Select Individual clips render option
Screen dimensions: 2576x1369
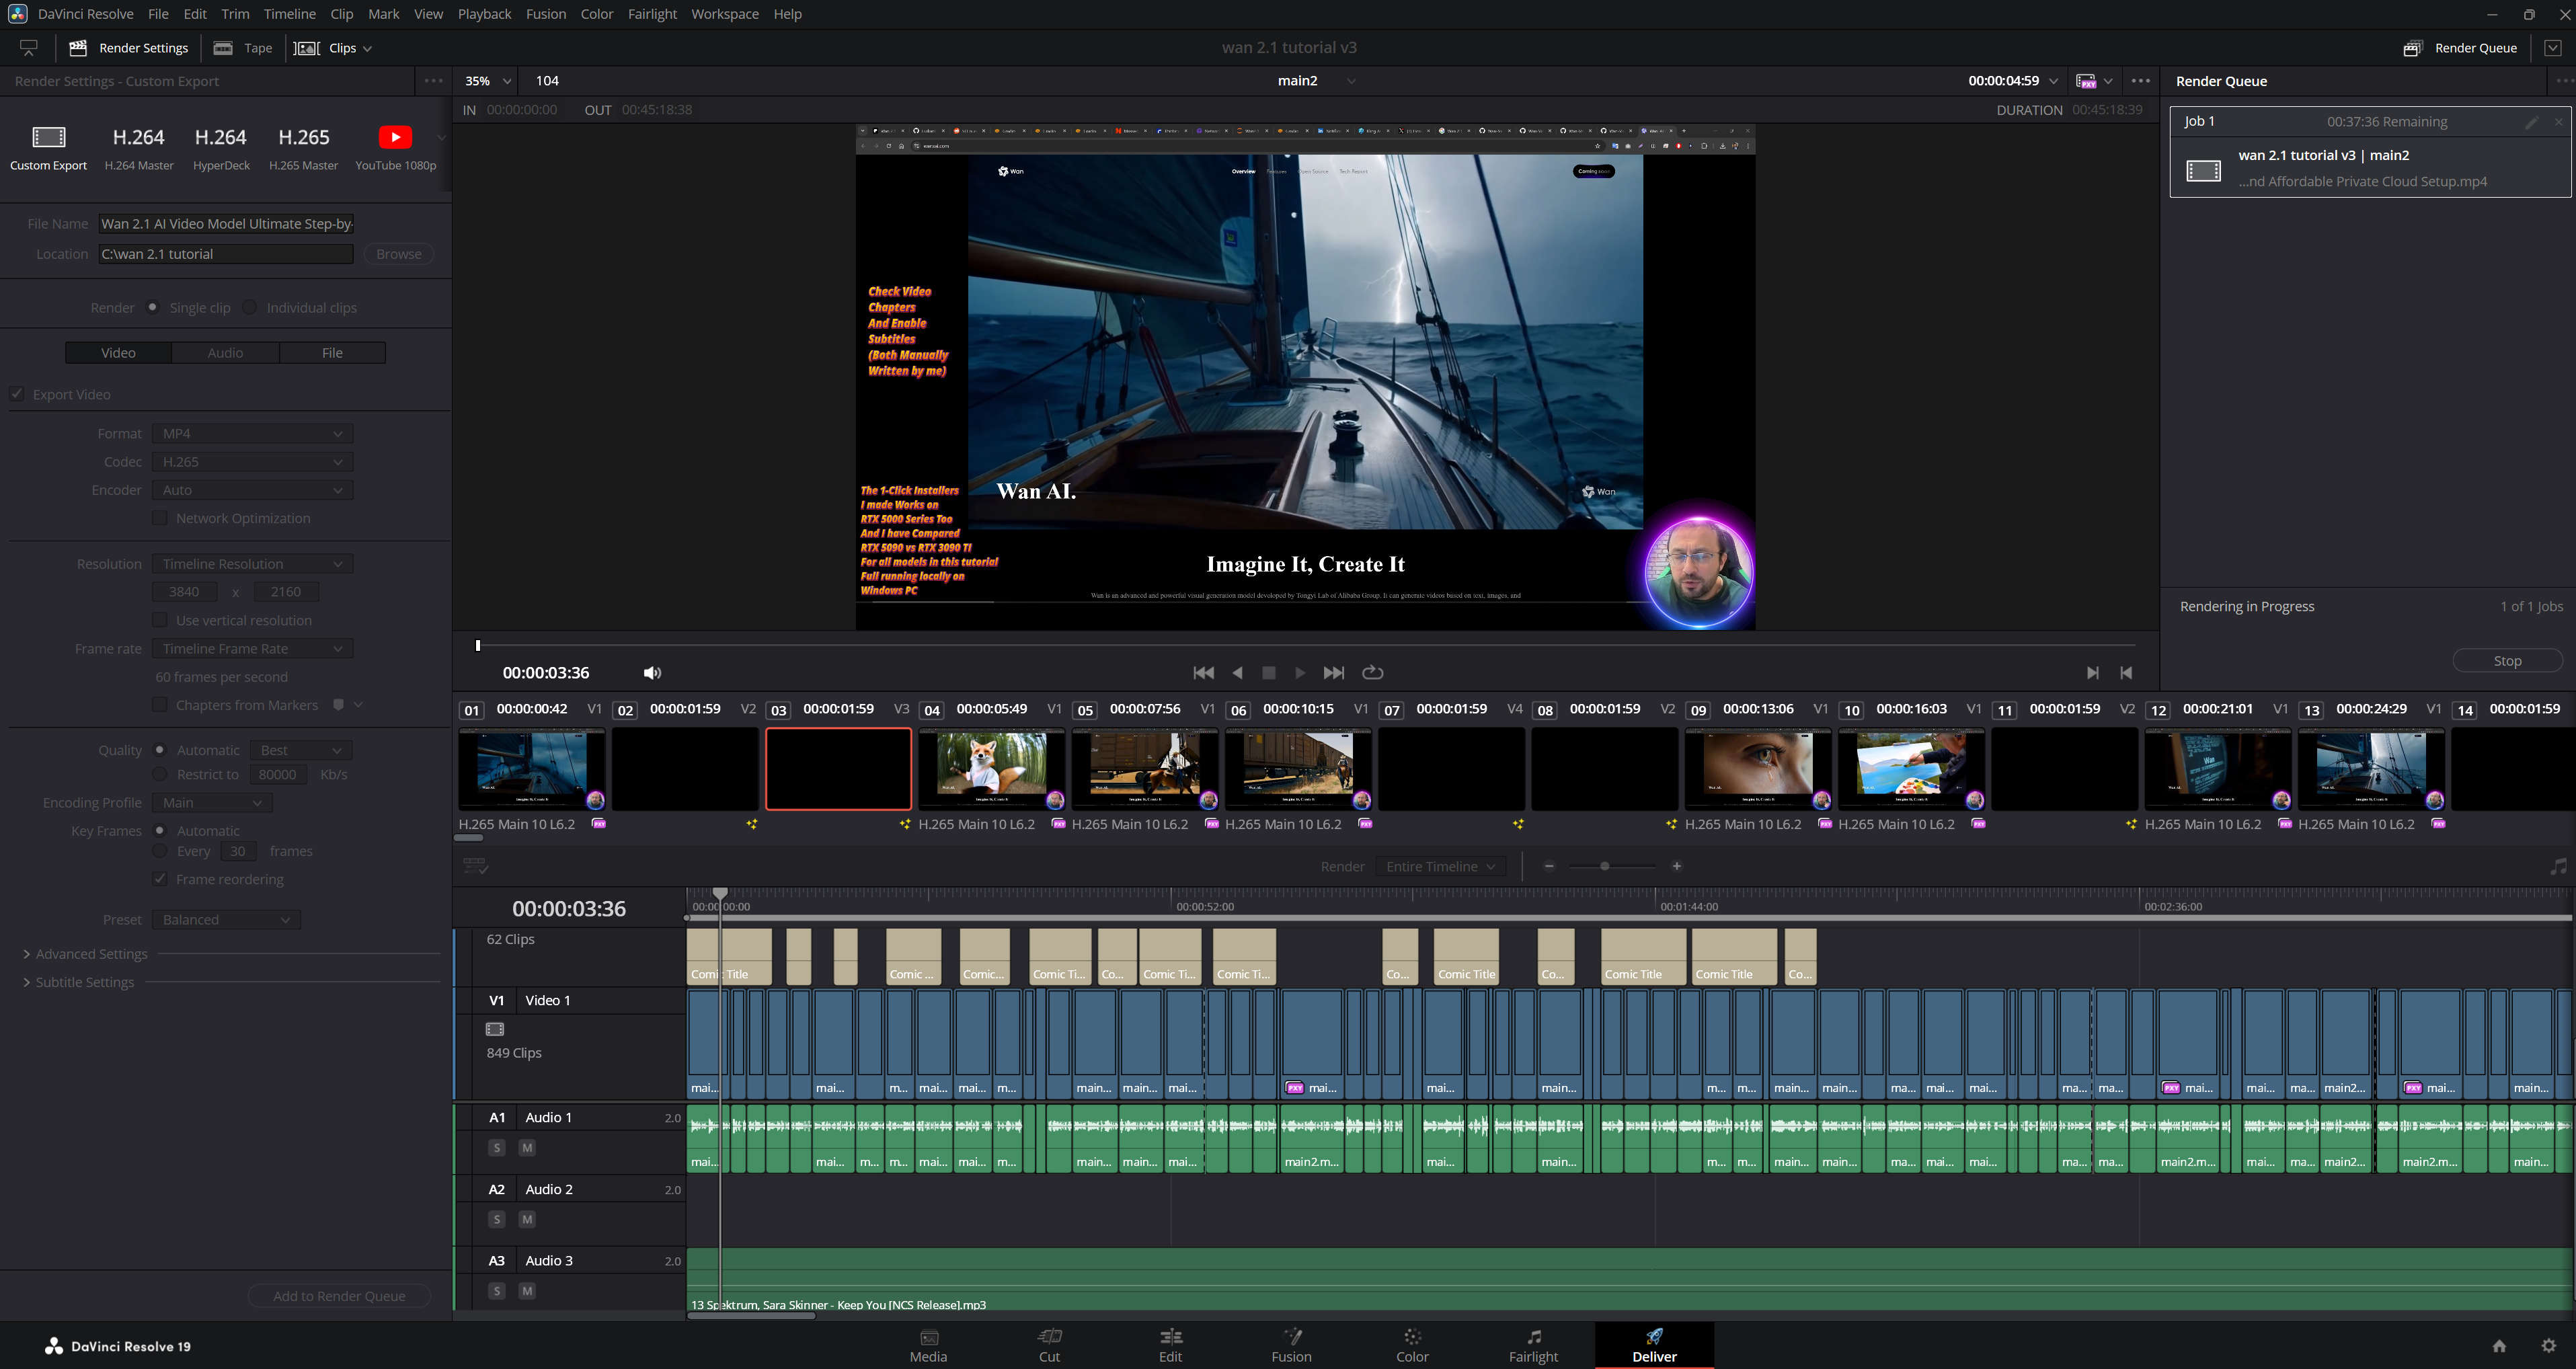(250, 308)
